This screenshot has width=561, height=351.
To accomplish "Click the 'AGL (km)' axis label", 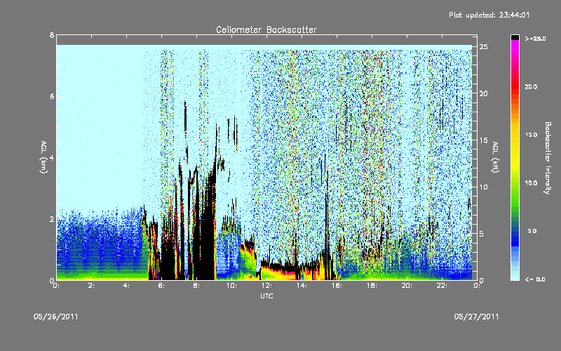I will click(x=43, y=157).
